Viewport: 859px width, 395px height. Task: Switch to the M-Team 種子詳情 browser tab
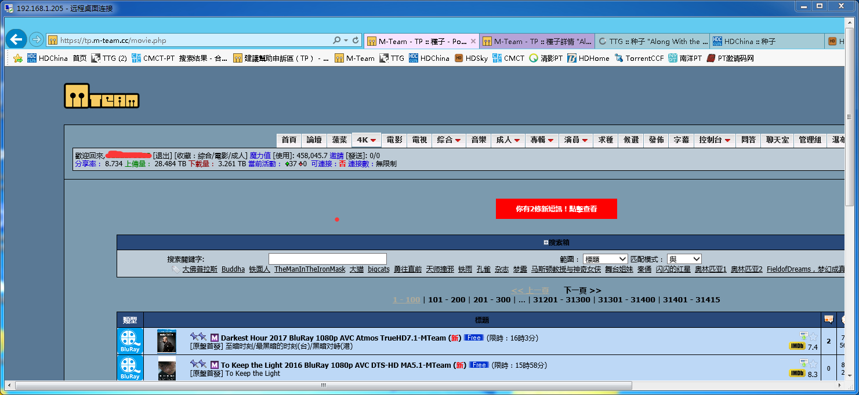tap(538, 41)
